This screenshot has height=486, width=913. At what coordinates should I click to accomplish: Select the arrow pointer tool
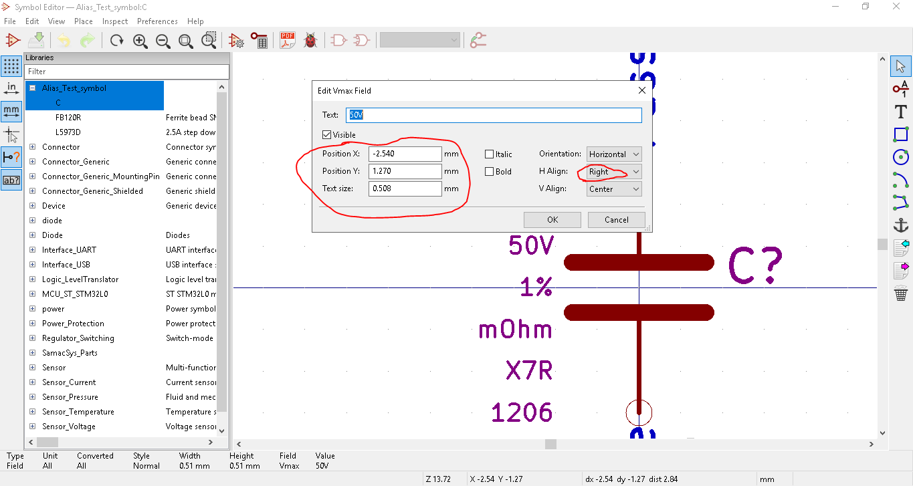coord(900,66)
